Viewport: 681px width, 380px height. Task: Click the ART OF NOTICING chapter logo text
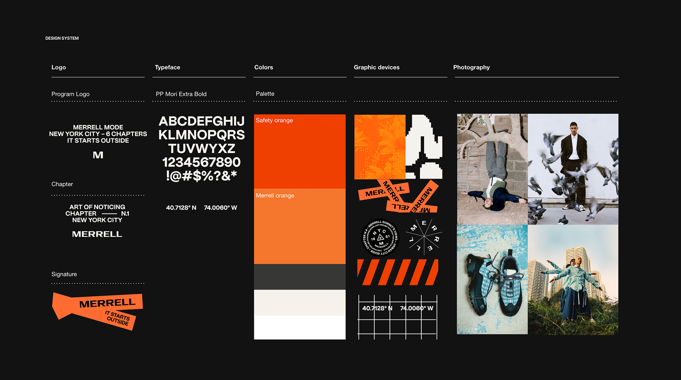(x=97, y=213)
